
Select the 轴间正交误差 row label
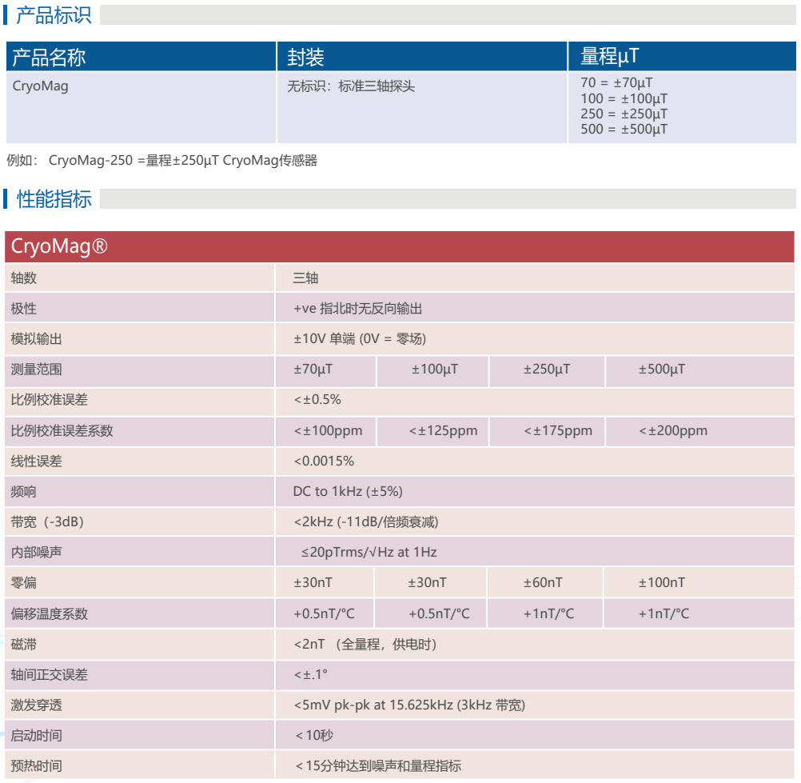point(49,675)
